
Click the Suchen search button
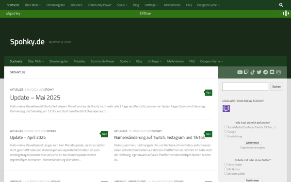[276, 87]
